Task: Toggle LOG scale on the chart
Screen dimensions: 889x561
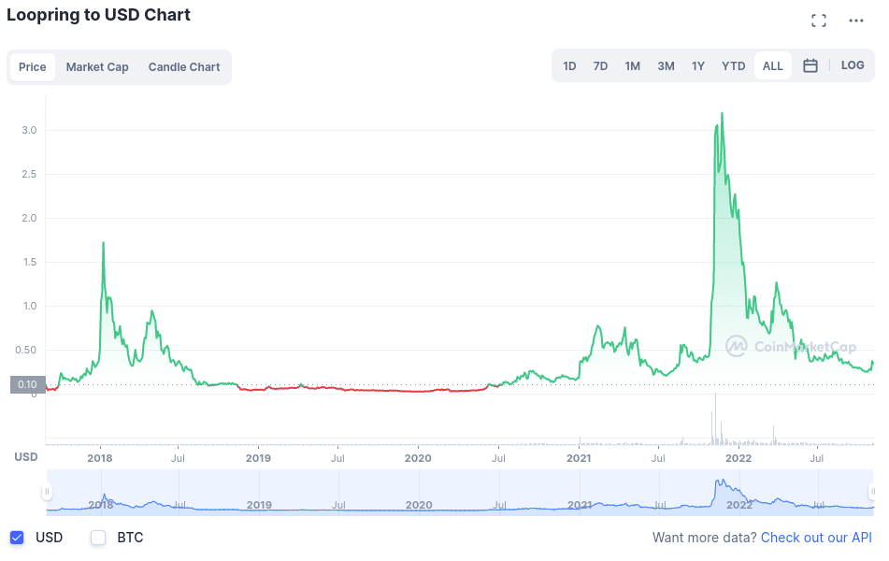Action: (853, 65)
